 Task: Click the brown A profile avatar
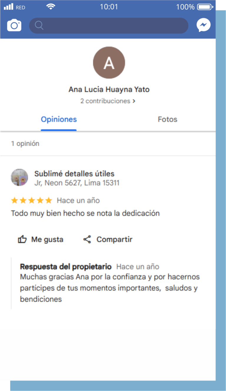(x=109, y=62)
